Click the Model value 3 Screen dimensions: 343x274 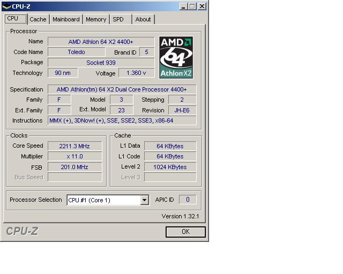122,100
